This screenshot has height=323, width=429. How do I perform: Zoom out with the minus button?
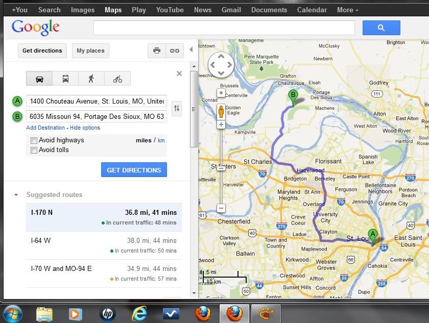[221, 208]
